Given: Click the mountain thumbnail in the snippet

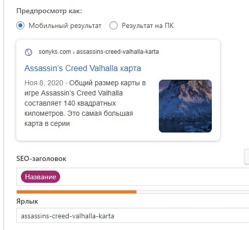Looking at the screenshot, I should (185, 106).
